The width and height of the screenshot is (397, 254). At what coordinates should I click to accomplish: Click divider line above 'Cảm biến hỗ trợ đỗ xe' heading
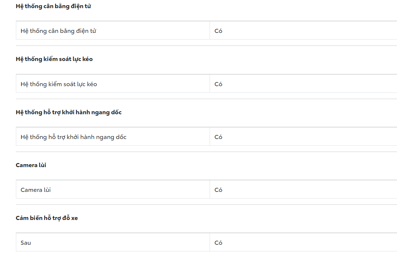click(x=206, y=204)
